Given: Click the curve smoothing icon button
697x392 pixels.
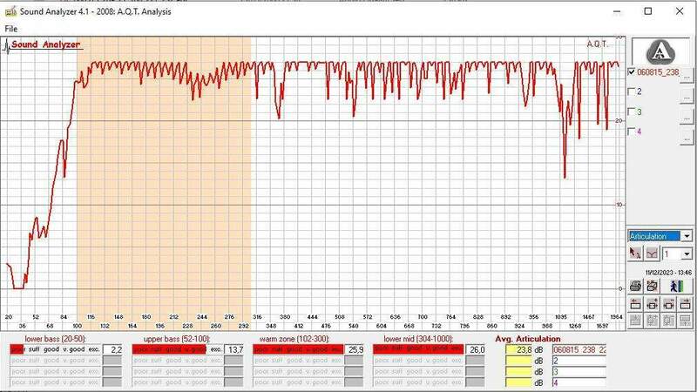Looking at the screenshot, I should (650, 253).
